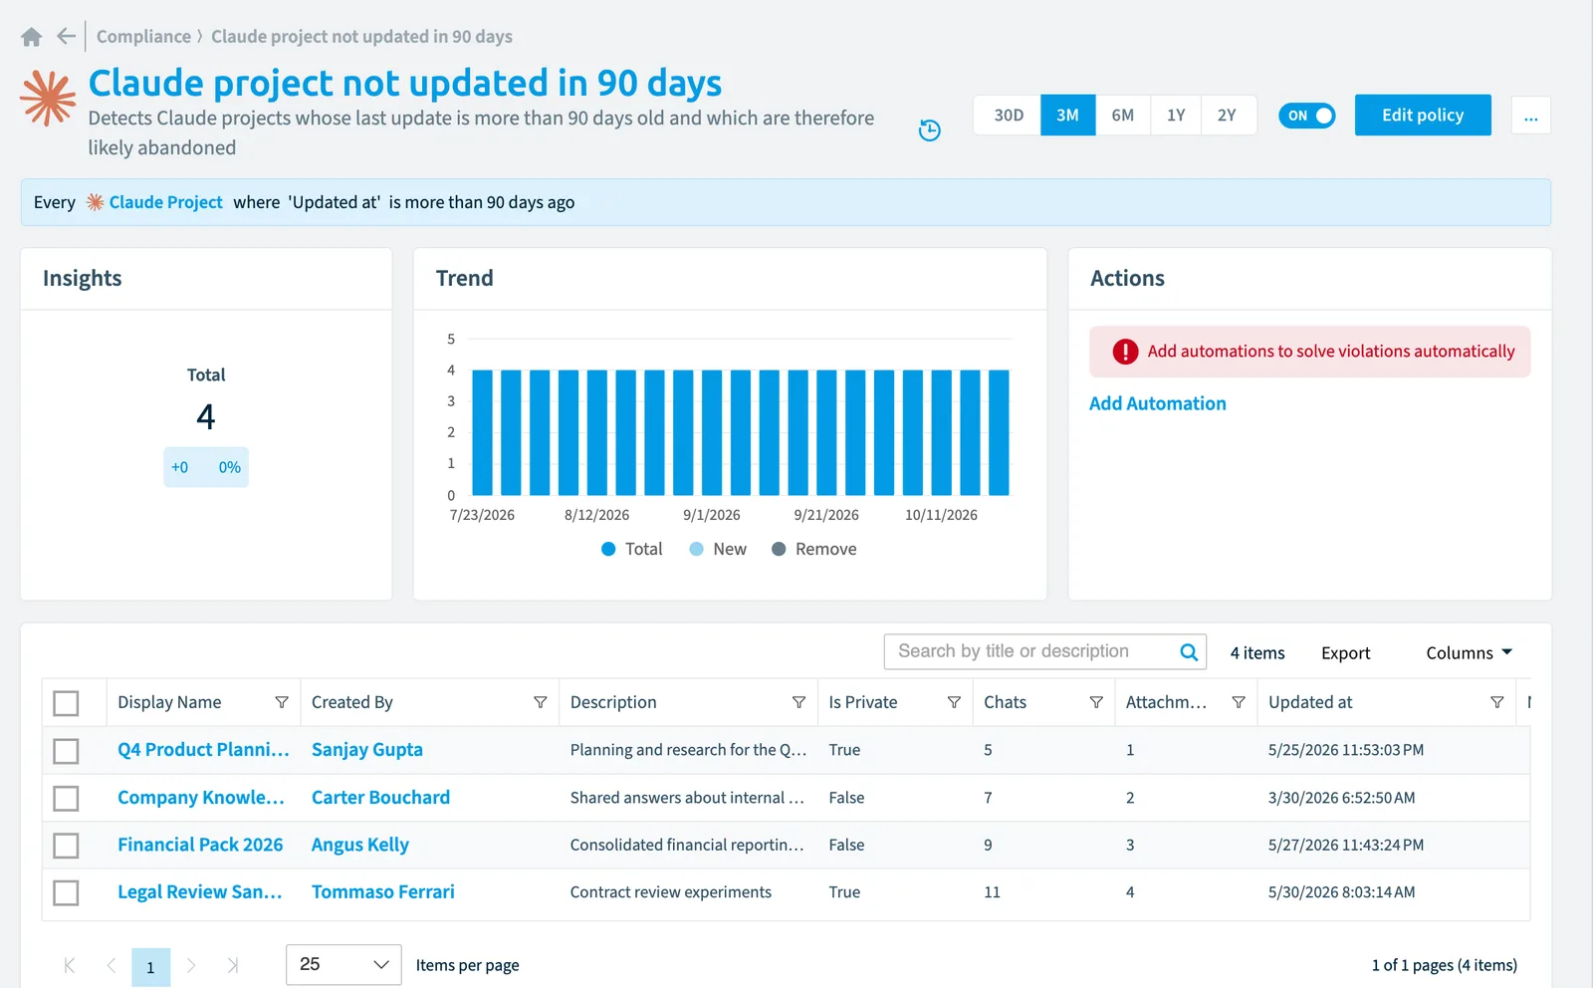Open filter for Description column
1593x988 pixels.
(x=798, y=702)
